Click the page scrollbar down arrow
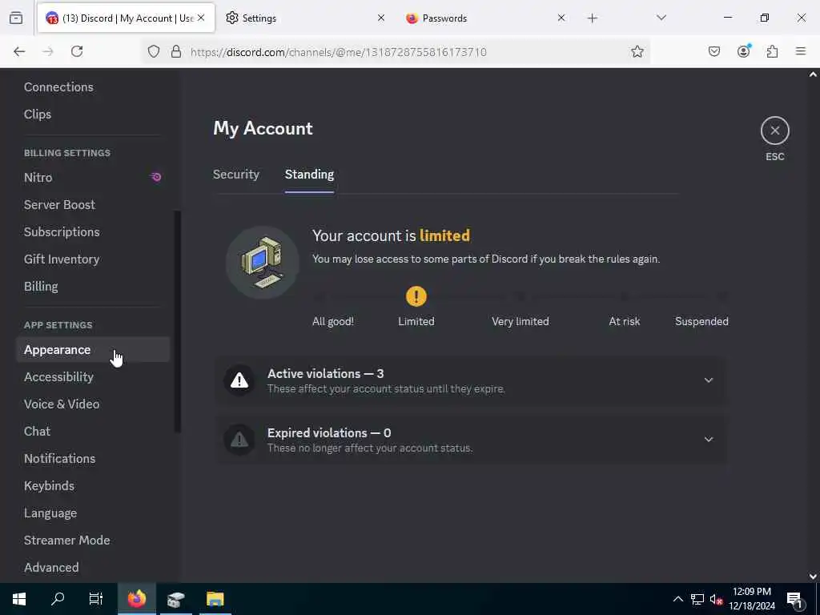Screen dimensions: 820x615 [x=813, y=577]
